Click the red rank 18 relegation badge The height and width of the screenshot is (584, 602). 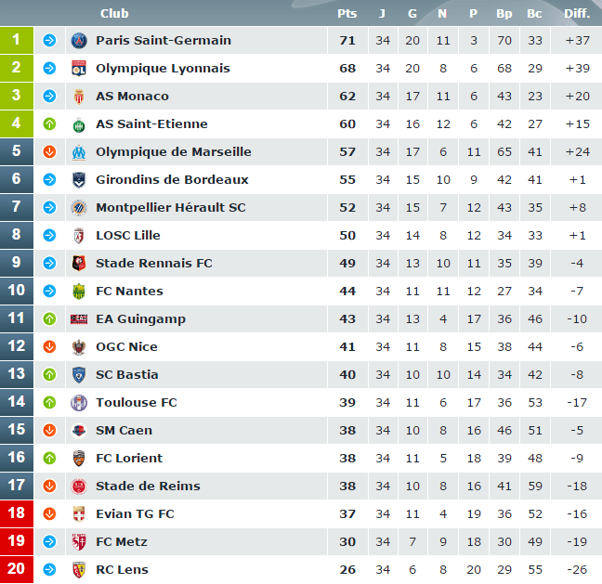[x=17, y=513]
